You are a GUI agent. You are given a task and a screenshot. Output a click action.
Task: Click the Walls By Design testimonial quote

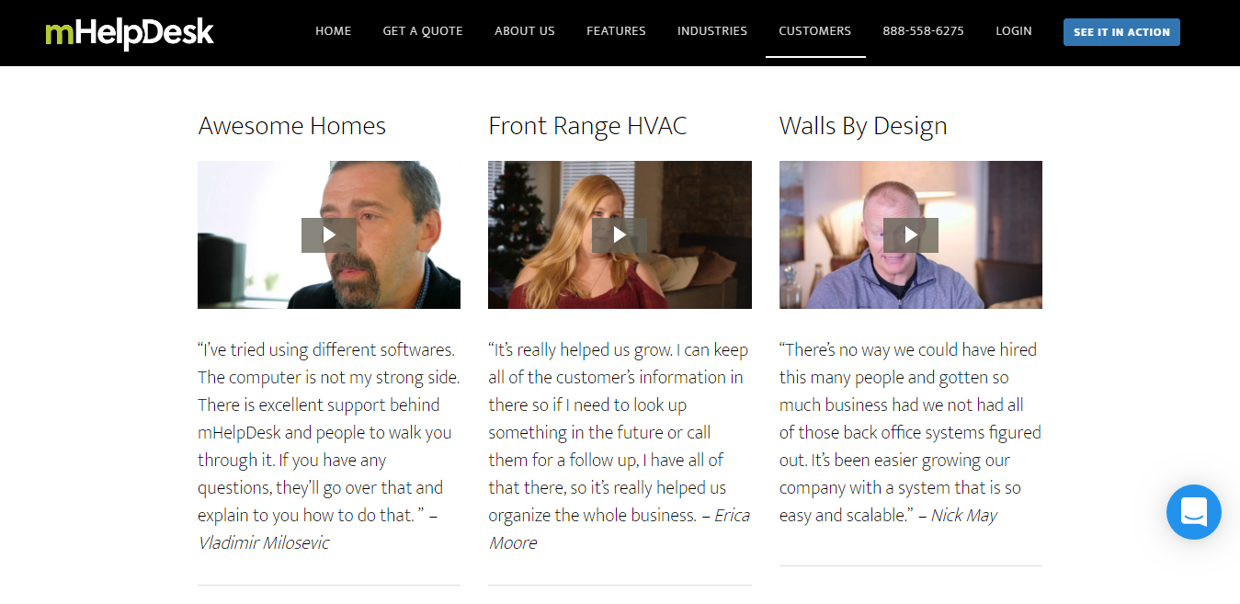click(910, 432)
